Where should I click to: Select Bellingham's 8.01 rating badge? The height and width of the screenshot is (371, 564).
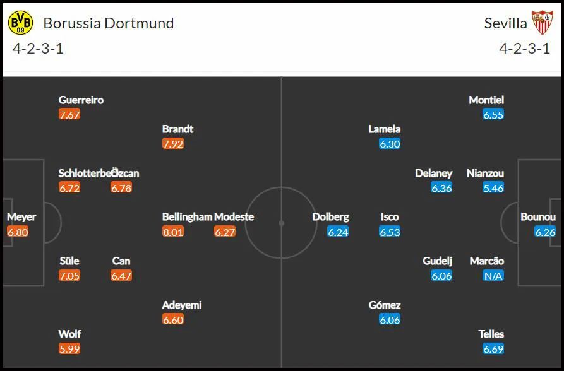coord(173,232)
